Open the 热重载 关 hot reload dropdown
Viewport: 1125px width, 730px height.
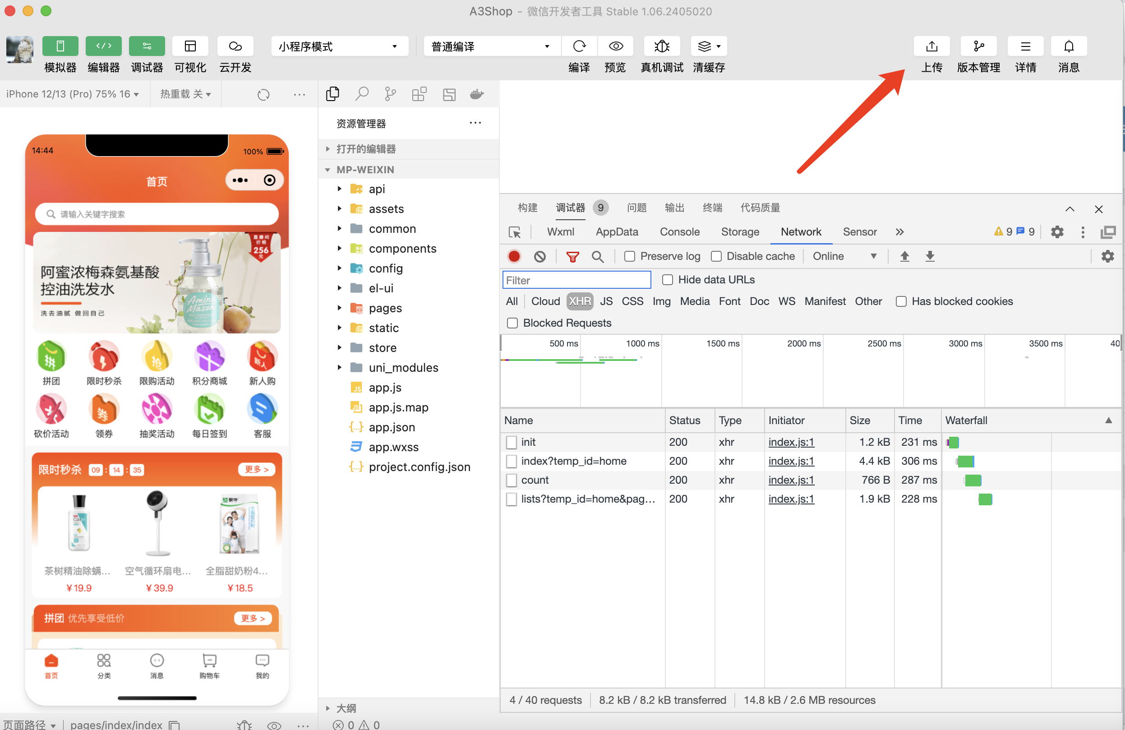pyautogui.click(x=185, y=94)
